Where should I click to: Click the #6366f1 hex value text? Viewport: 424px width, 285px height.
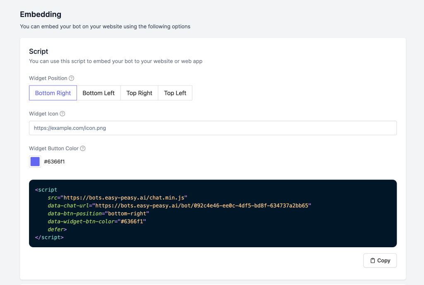click(x=54, y=162)
